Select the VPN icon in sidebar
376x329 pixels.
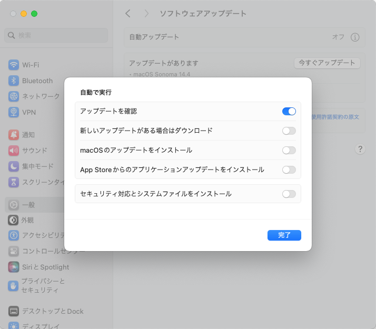click(x=14, y=112)
